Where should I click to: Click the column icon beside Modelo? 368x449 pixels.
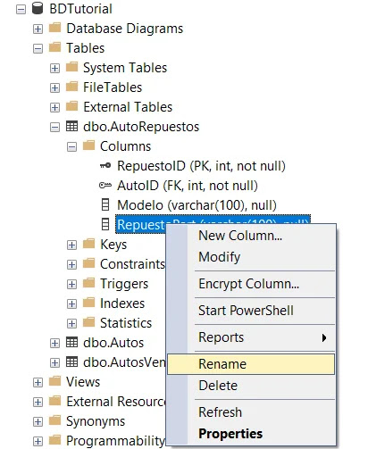tap(105, 204)
